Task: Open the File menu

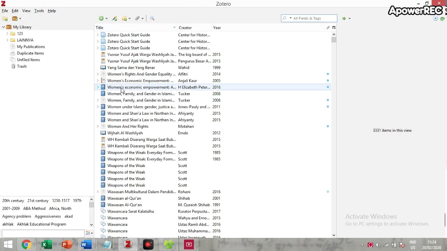Action: point(5,11)
